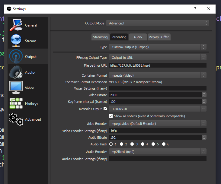Open the Replay Buffer tab
221x184 pixels.
point(159,37)
